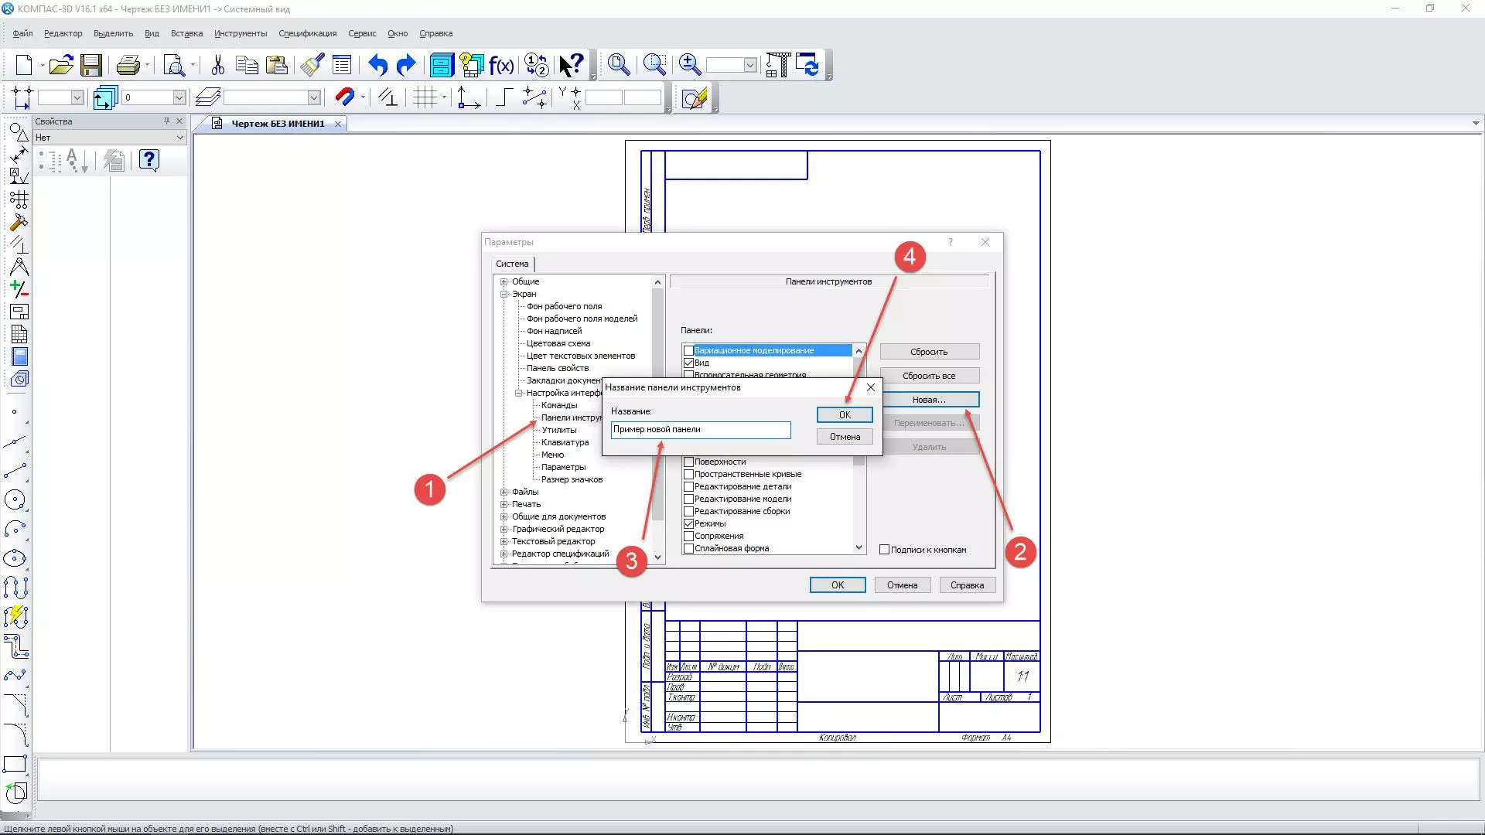1485x835 pixels.
Task: Select circle tool in left sidebar
Action: point(15,500)
